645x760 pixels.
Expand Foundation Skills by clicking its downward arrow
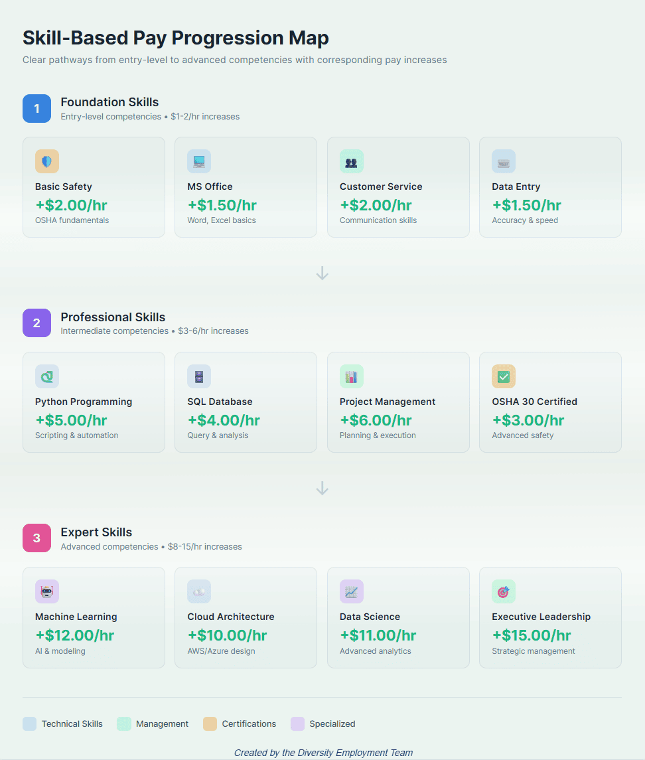pos(322,273)
